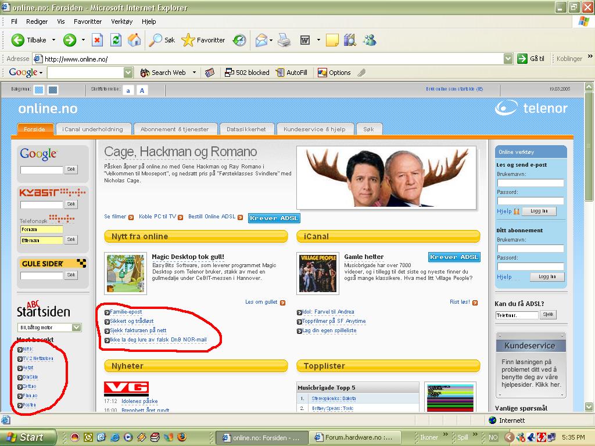The image size is (595, 446).
Task: Select the light blue background swatch
Action: [x=39, y=90]
